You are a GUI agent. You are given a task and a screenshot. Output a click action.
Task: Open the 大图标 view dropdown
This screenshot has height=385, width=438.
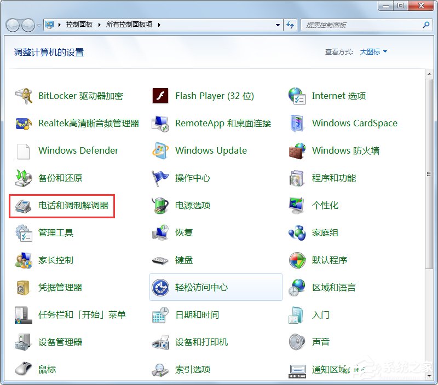(372, 51)
